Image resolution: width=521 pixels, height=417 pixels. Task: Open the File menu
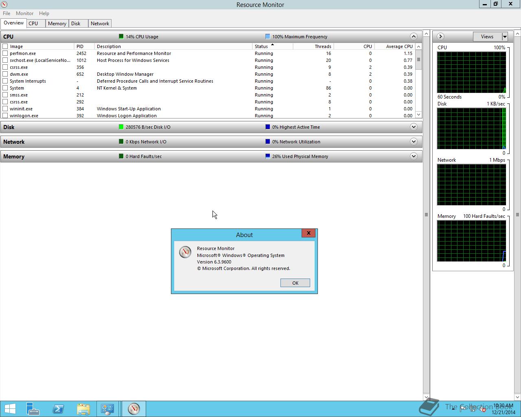pyautogui.click(x=7, y=13)
